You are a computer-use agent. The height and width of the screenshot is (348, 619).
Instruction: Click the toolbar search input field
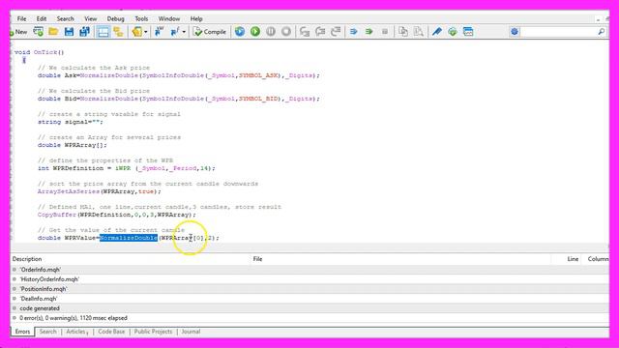558,32
